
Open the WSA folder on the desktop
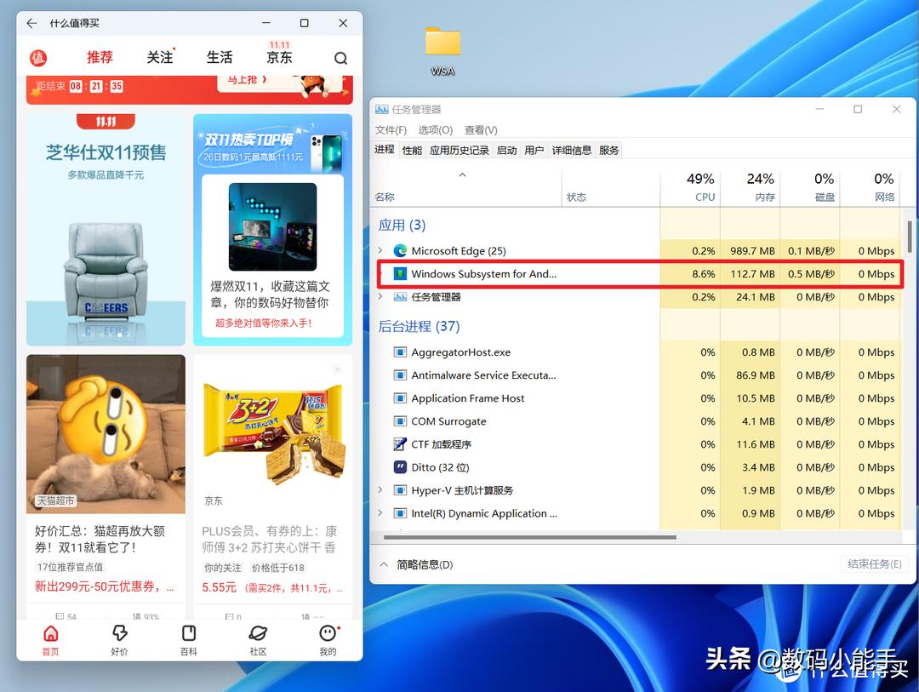tap(442, 40)
